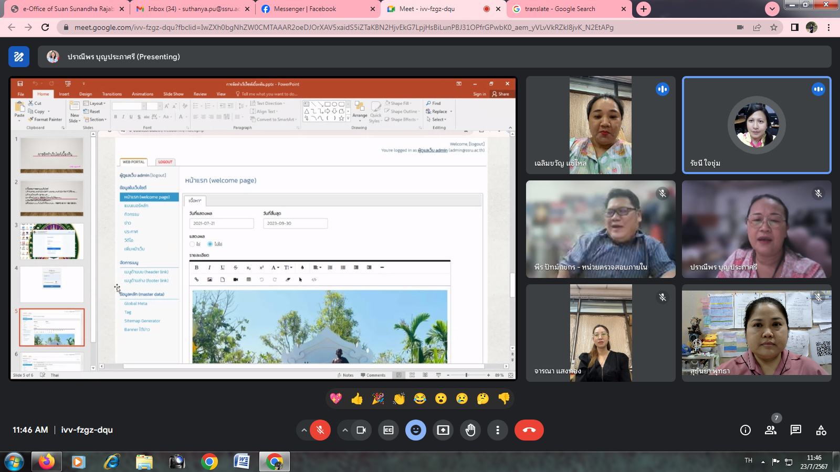The image size is (840, 472).
Task: Open the three-dot more options menu
Action: [x=498, y=430]
